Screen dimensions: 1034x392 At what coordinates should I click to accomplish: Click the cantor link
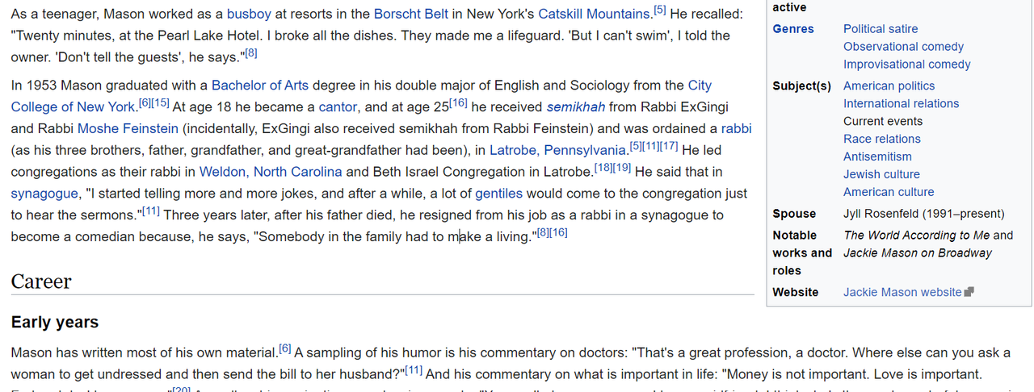[x=338, y=106]
